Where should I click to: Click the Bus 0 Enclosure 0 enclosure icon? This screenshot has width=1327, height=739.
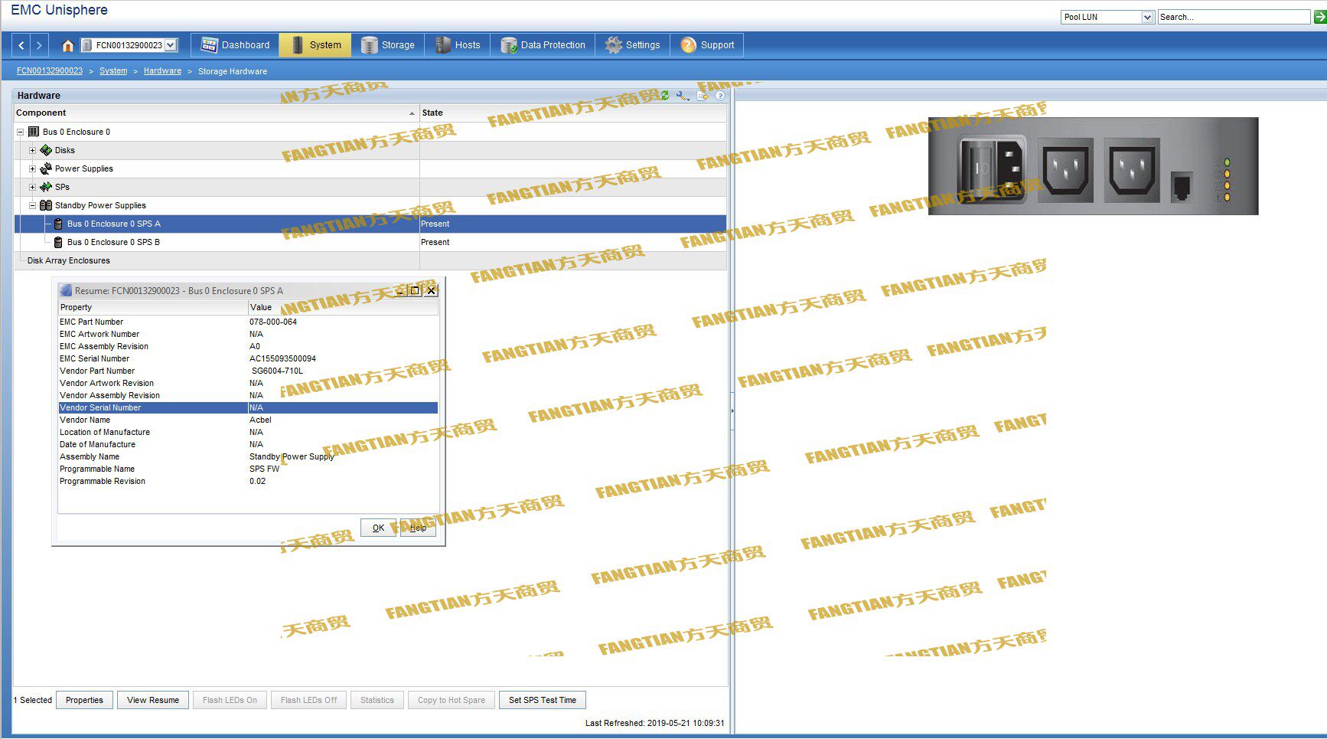[x=34, y=132]
